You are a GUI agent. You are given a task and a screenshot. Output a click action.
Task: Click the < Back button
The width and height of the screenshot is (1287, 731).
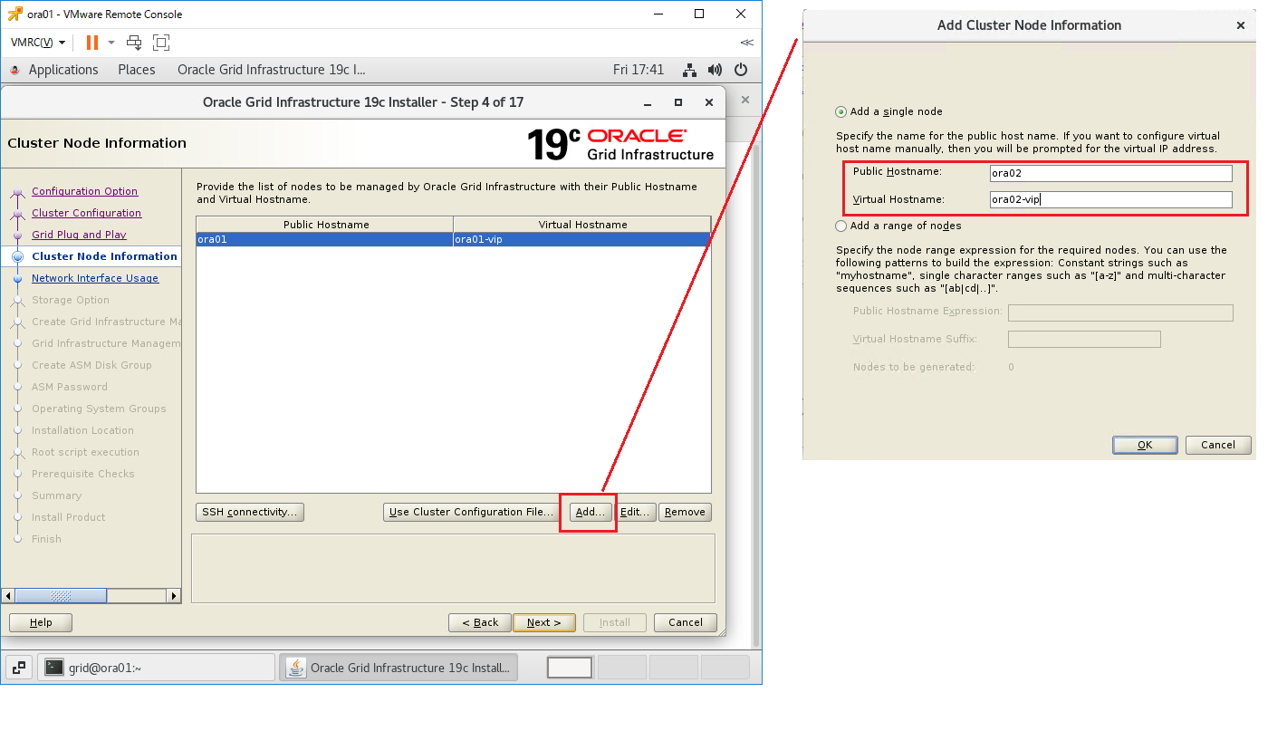click(x=480, y=622)
